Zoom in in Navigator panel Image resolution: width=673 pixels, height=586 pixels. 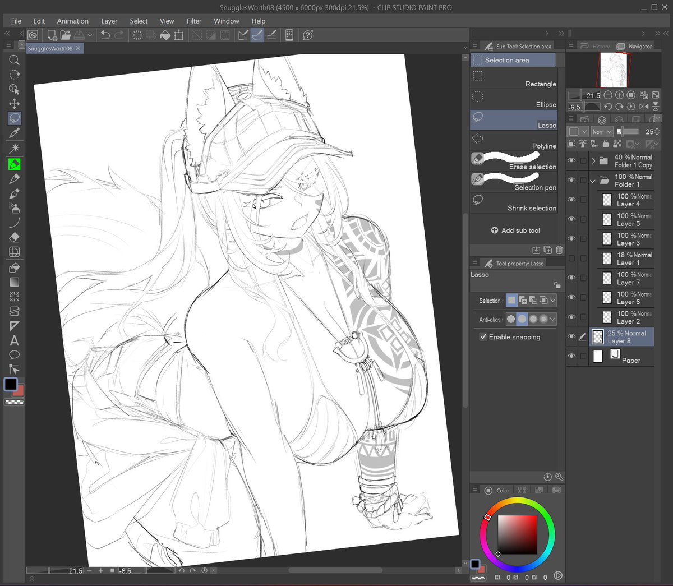point(620,95)
